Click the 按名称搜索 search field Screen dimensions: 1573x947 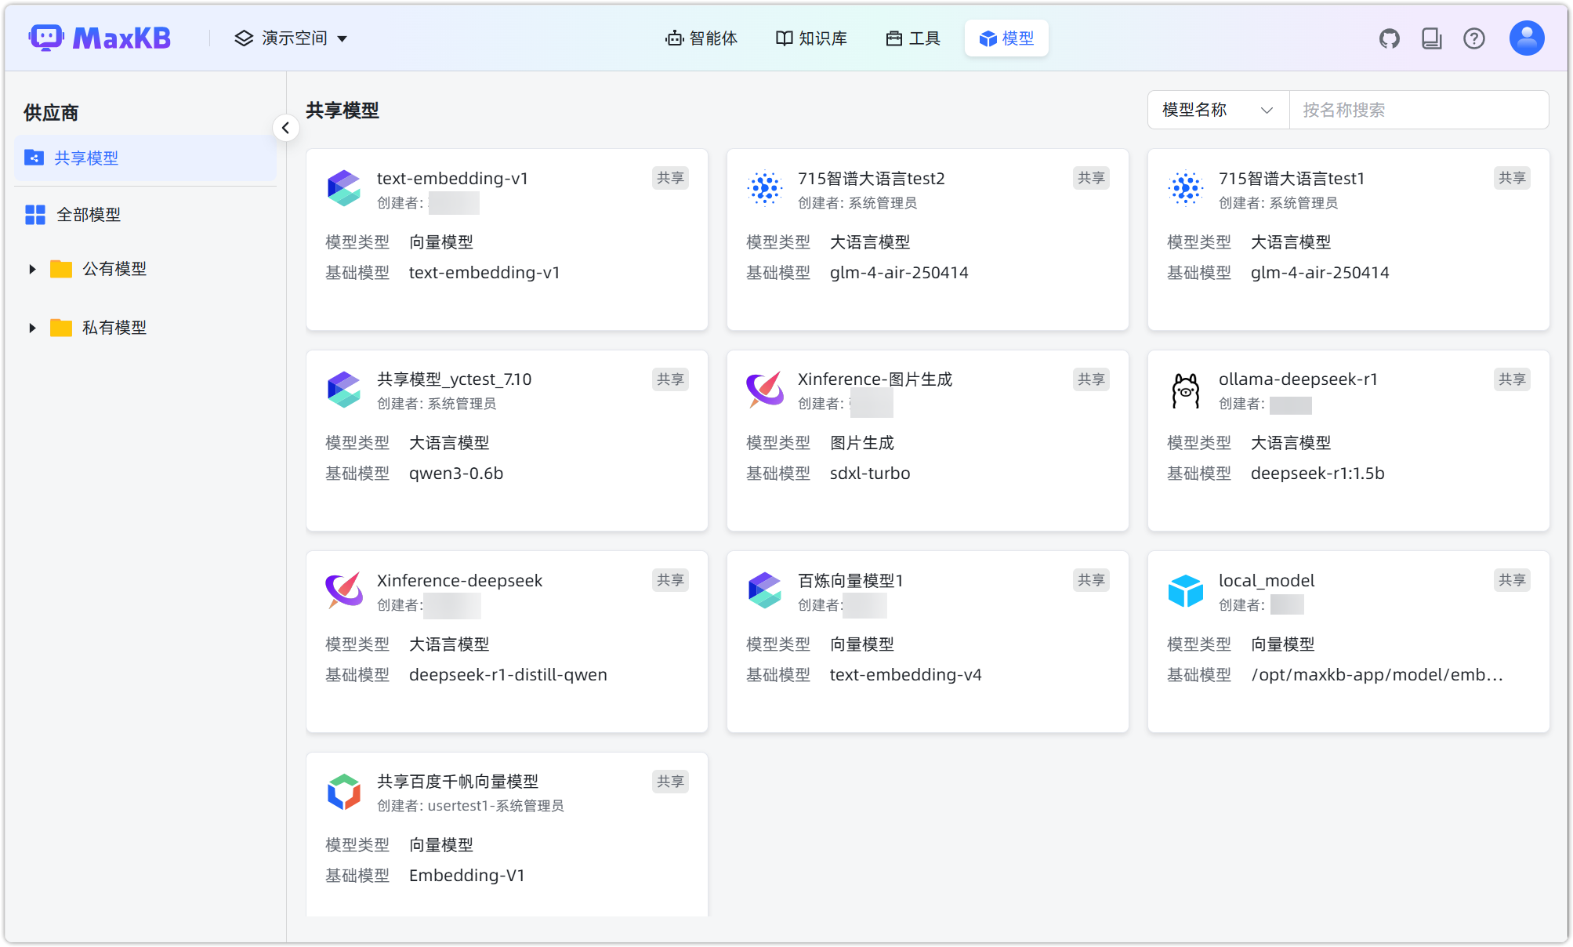point(1419,110)
